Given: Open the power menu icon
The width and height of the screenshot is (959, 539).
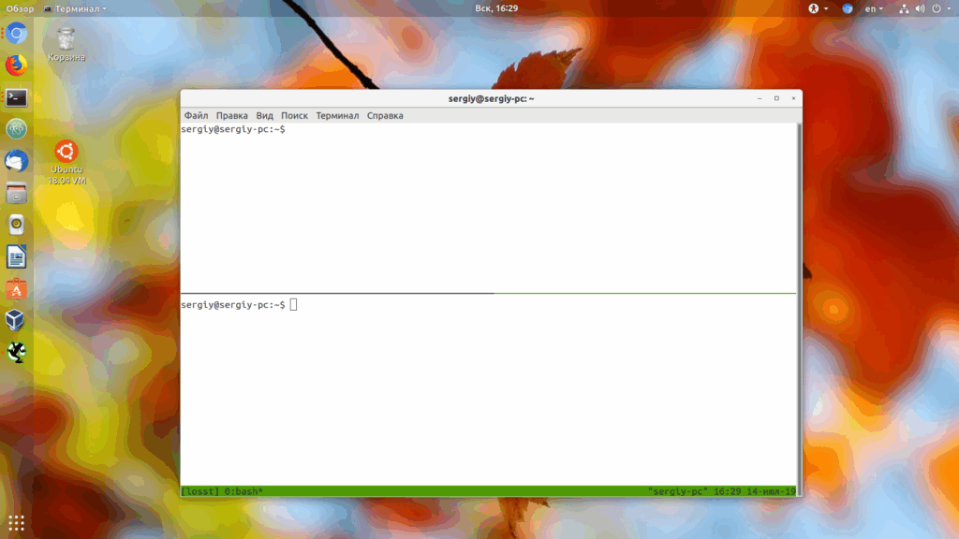Looking at the screenshot, I should 937,8.
